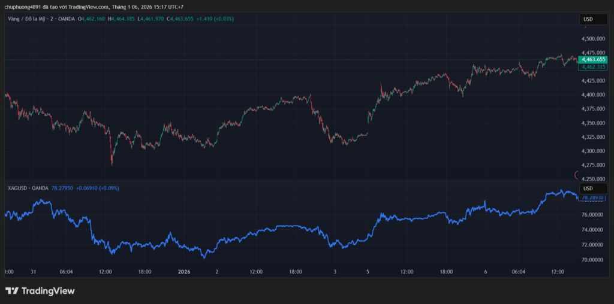Click the TradingView logo icon

(12, 291)
